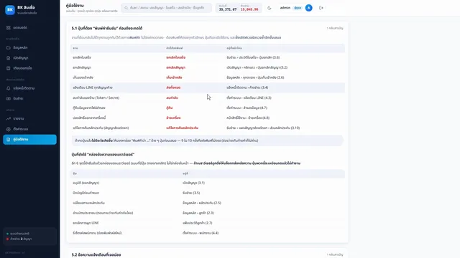Click the red keyword in the (3.10) row

182,128
